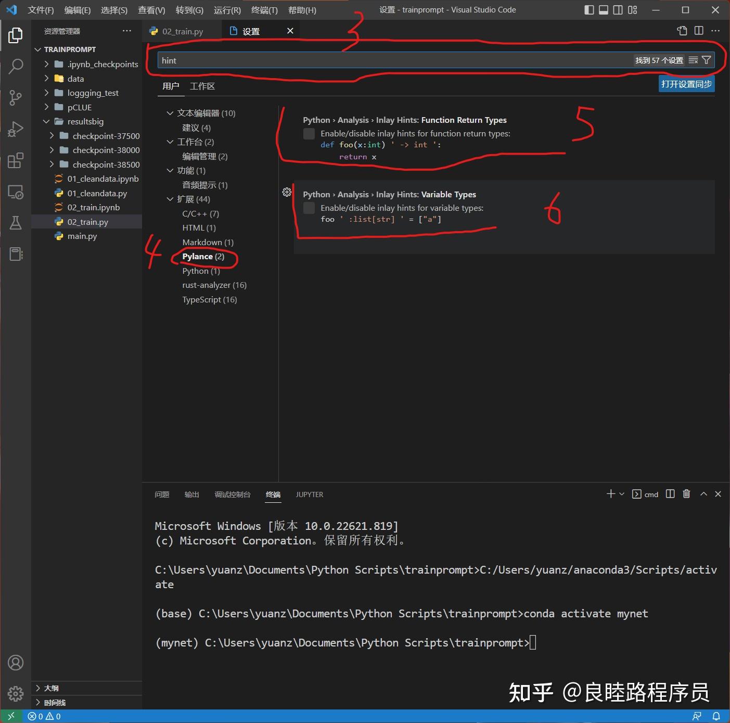Open the Extensions view
Image resolution: width=730 pixels, height=723 pixels.
pos(16,160)
